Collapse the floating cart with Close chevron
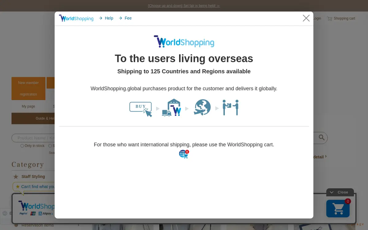The height and width of the screenshot is (230, 368). coord(340,192)
